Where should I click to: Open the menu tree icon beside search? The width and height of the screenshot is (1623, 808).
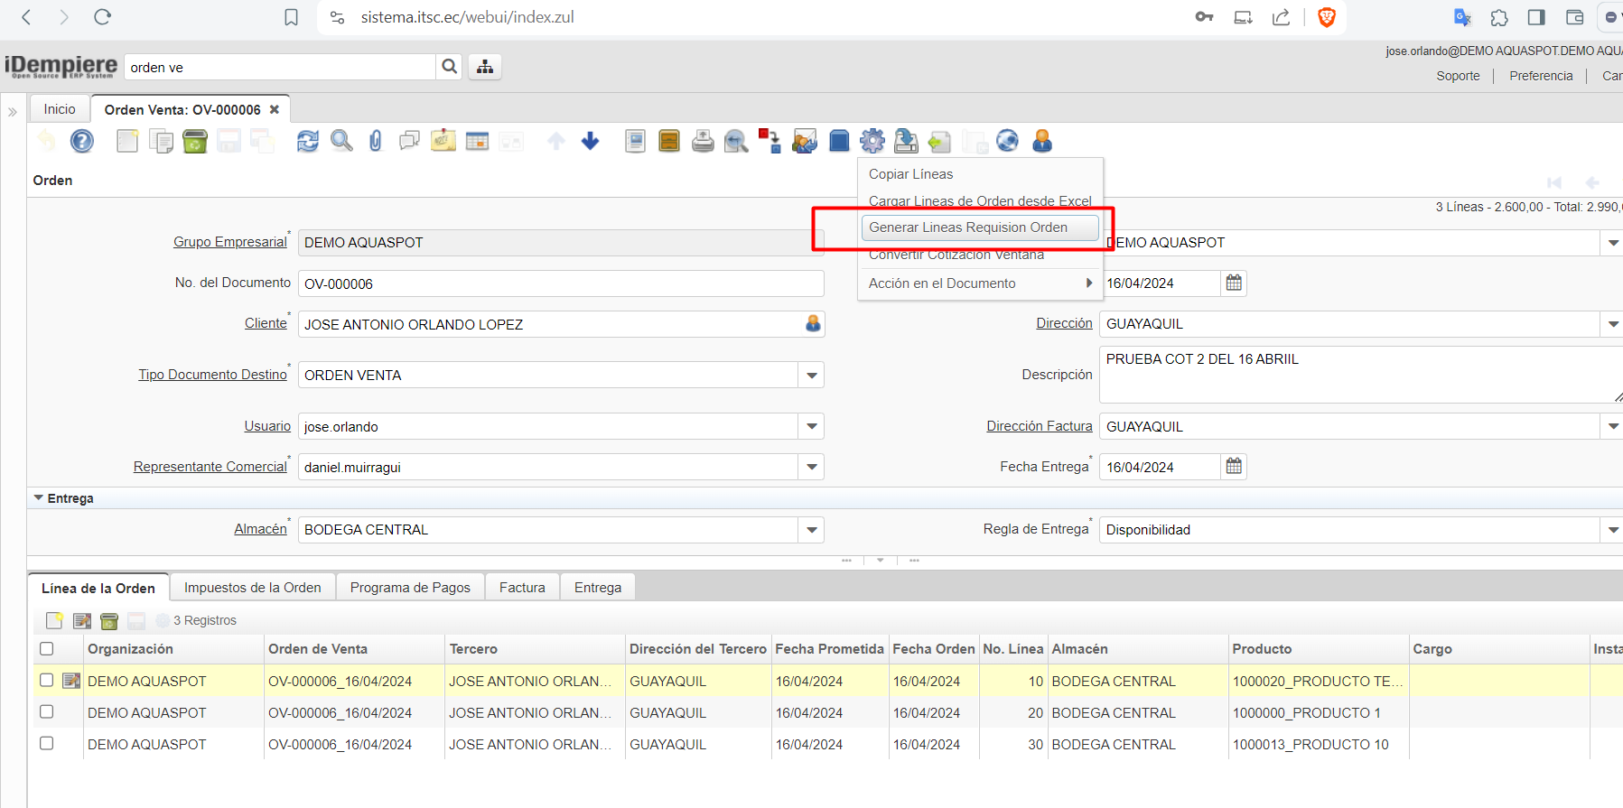[x=485, y=67]
